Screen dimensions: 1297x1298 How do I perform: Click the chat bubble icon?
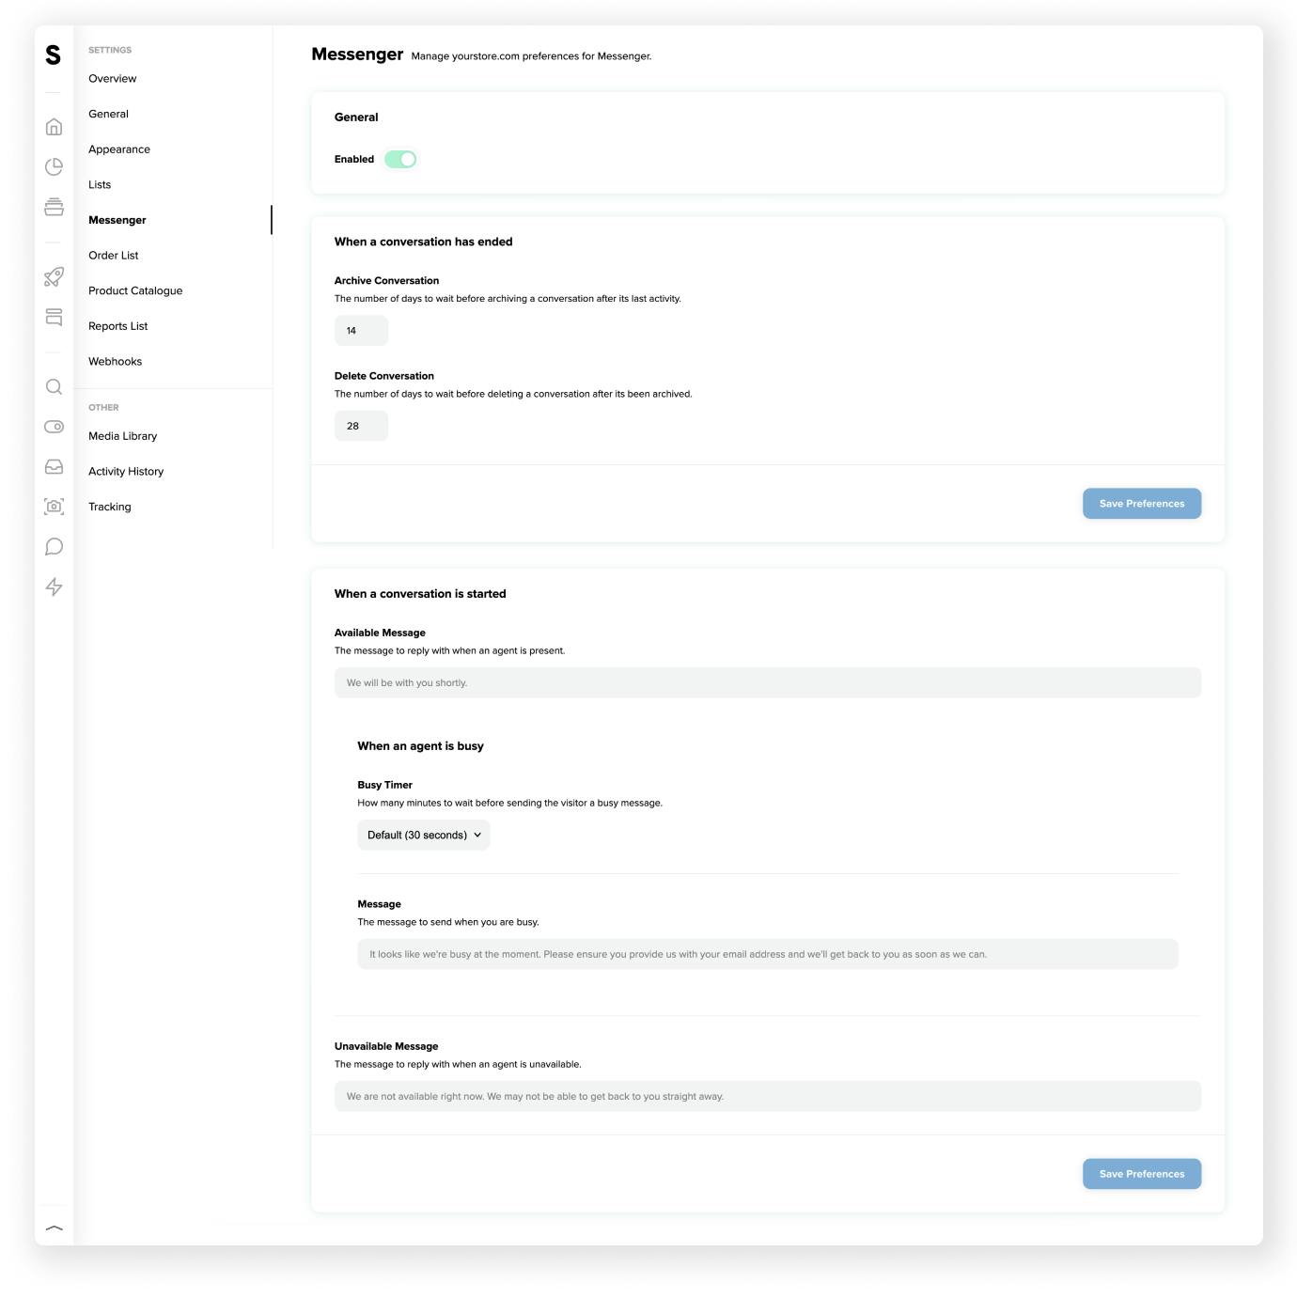coord(55,547)
